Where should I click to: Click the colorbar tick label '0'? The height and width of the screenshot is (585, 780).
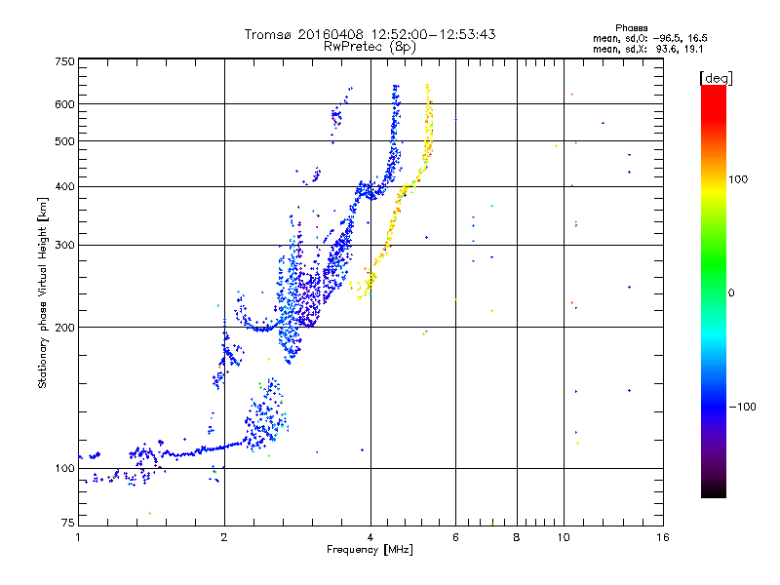731,293
